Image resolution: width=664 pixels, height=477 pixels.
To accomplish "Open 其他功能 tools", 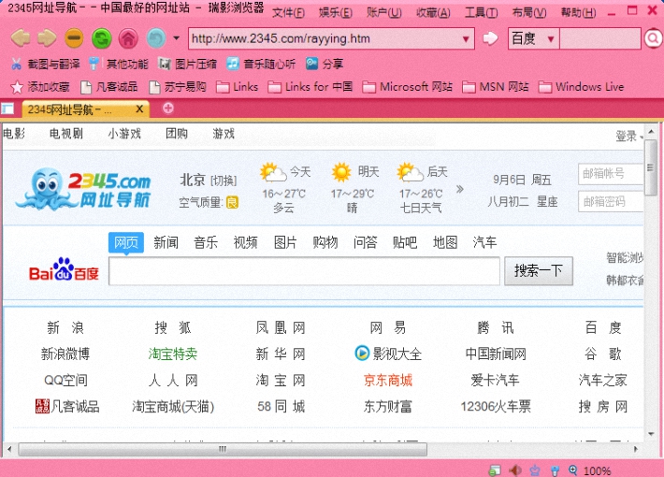I will click(119, 64).
